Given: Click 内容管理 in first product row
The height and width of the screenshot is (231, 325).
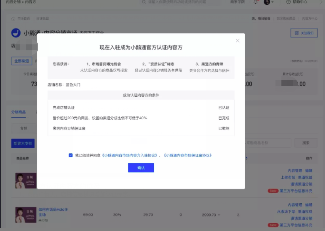Looking at the screenshot, I should pos(295,171).
